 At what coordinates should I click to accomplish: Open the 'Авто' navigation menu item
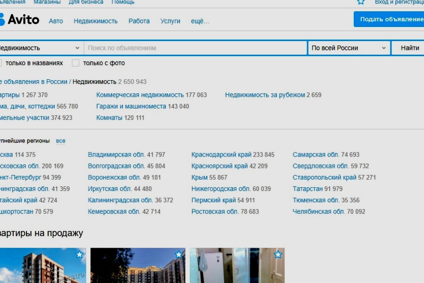pos(56,21)
